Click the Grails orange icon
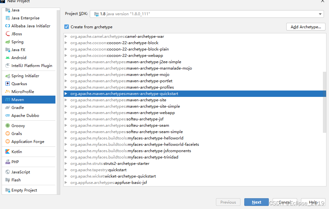 [x=8, y=133]
